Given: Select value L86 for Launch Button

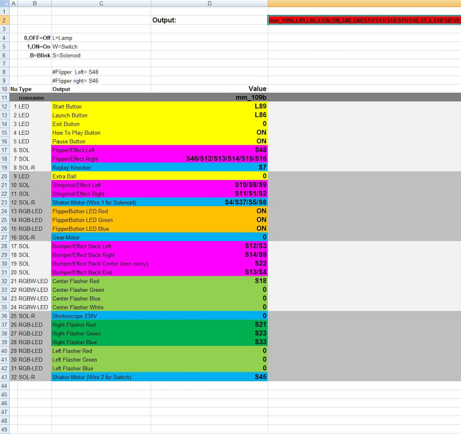Looking at the screenshot, I should pos(209,115).
